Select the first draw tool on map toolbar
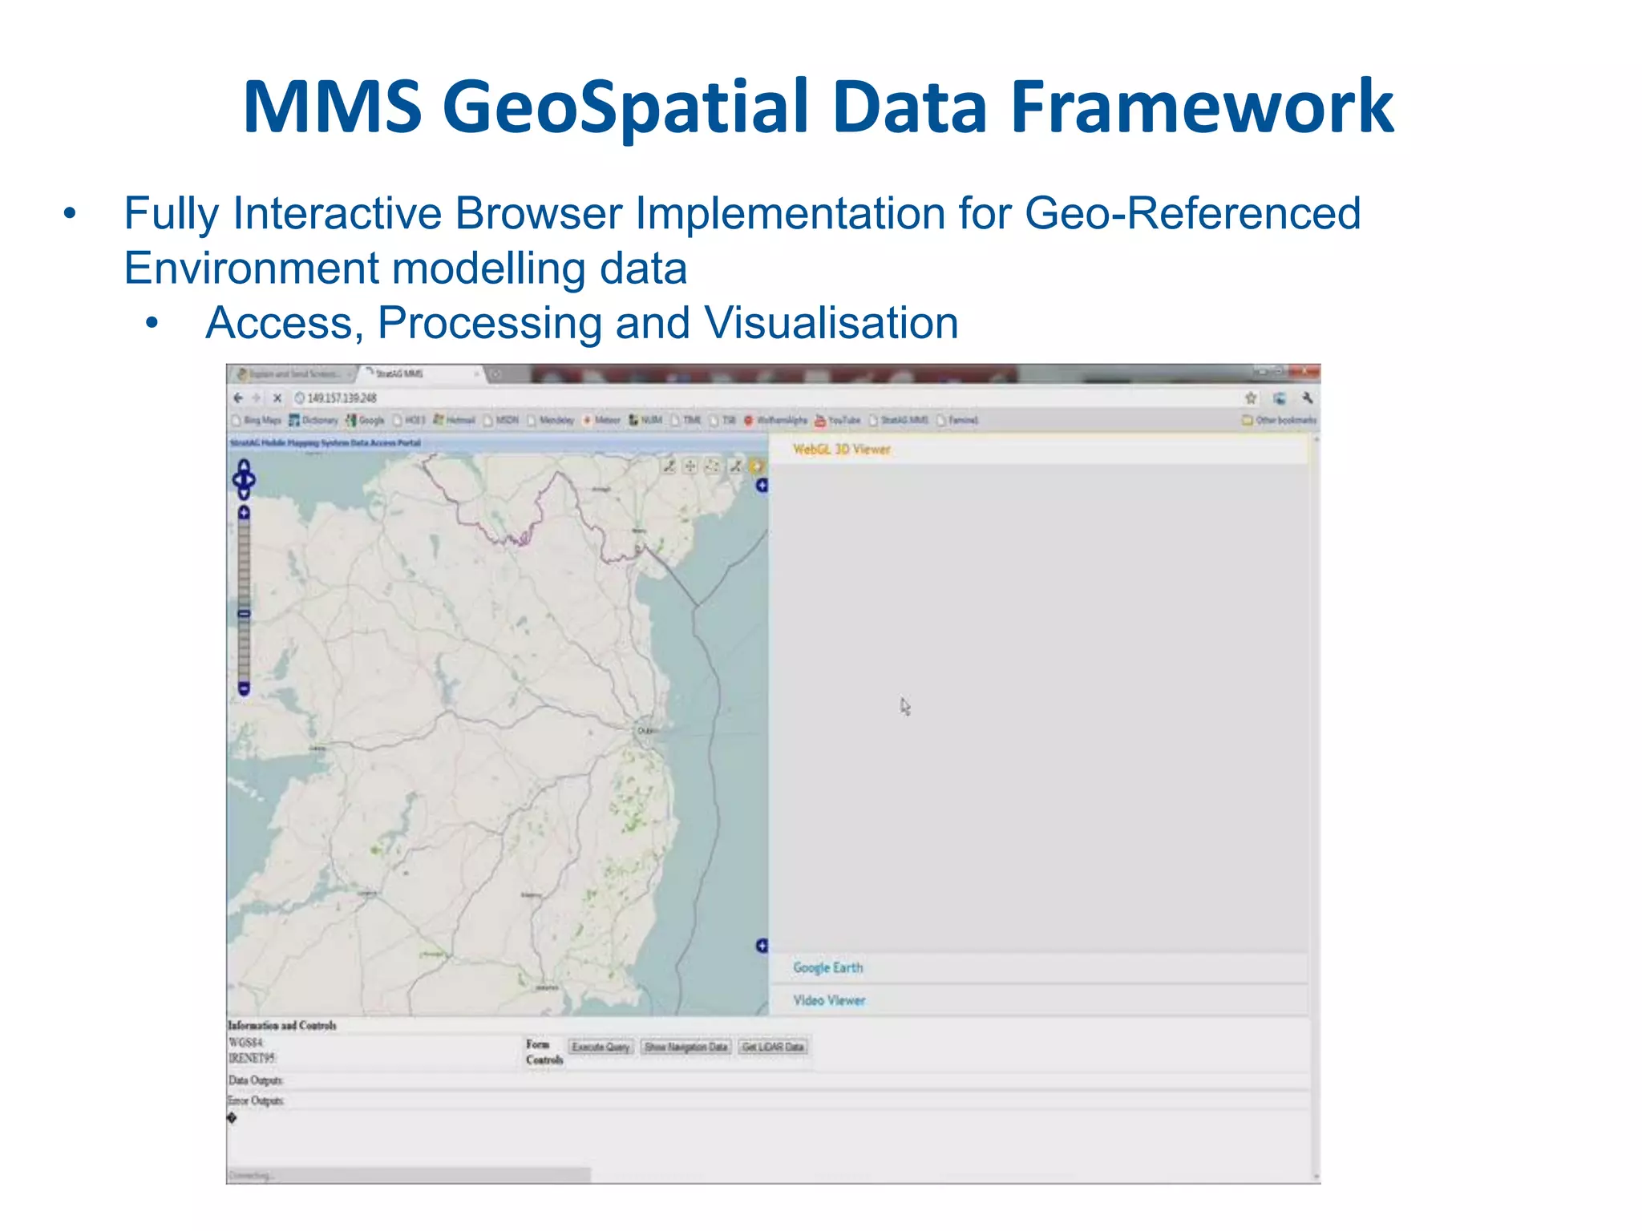This screenshot has height=1231, width=1642. tap(669, 466)
